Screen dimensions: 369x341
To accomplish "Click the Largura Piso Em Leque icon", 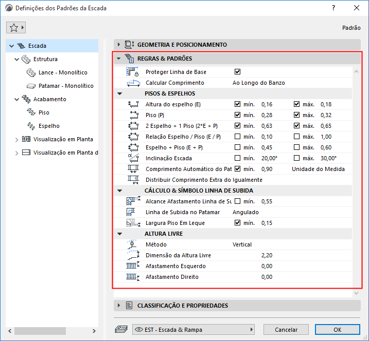I will click(x=133, y=223).
